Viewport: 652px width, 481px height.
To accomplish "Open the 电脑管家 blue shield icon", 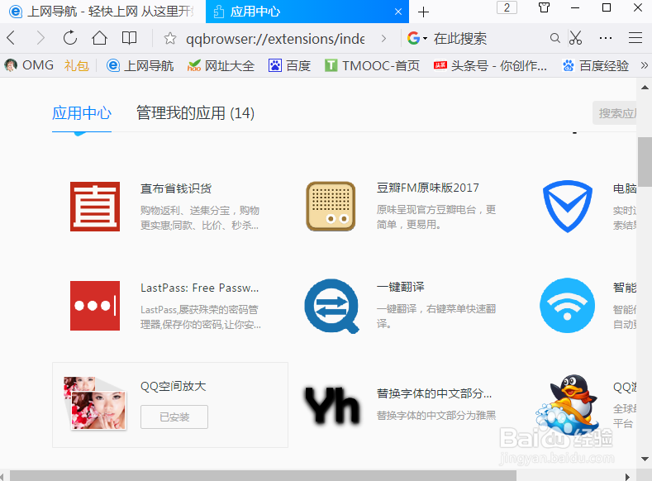I will point(568,207).
